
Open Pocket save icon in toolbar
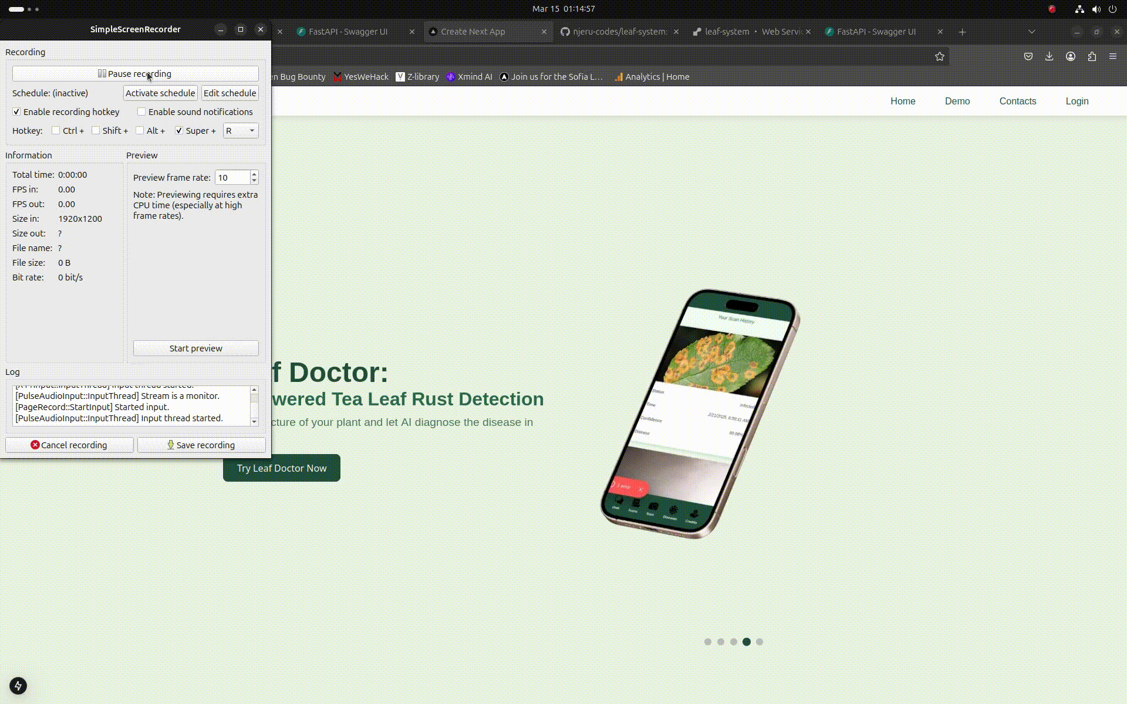pos(1028,56)
